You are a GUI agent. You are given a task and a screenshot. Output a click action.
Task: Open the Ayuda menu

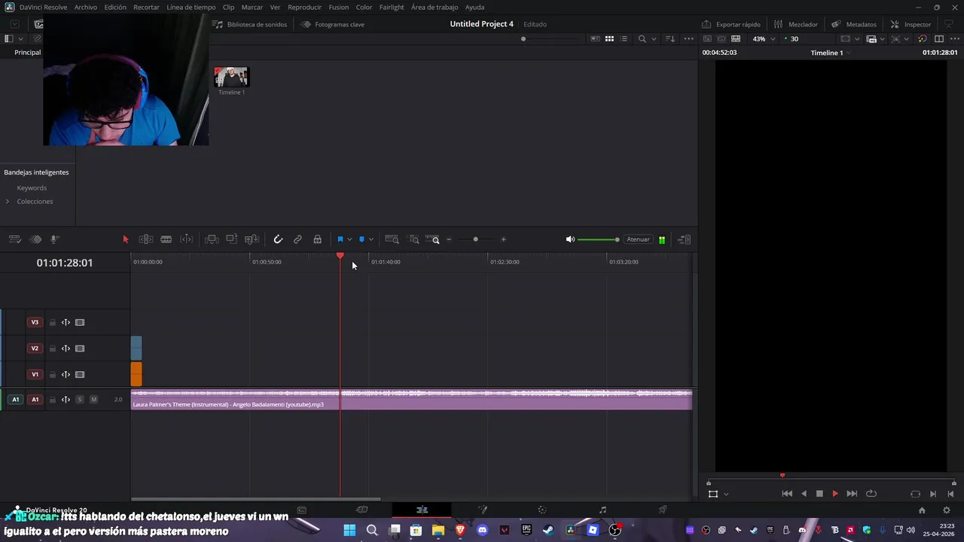(x=474, y=7)
